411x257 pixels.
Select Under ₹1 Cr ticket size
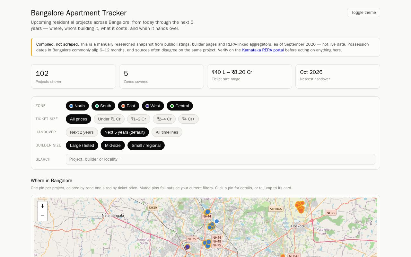[x=109, y=119]
